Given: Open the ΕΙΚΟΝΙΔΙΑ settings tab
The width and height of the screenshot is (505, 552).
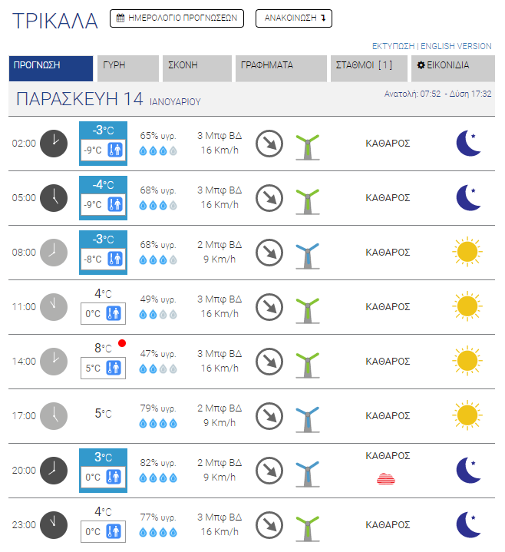Looking at the screenshot, I should pos(453,66).
